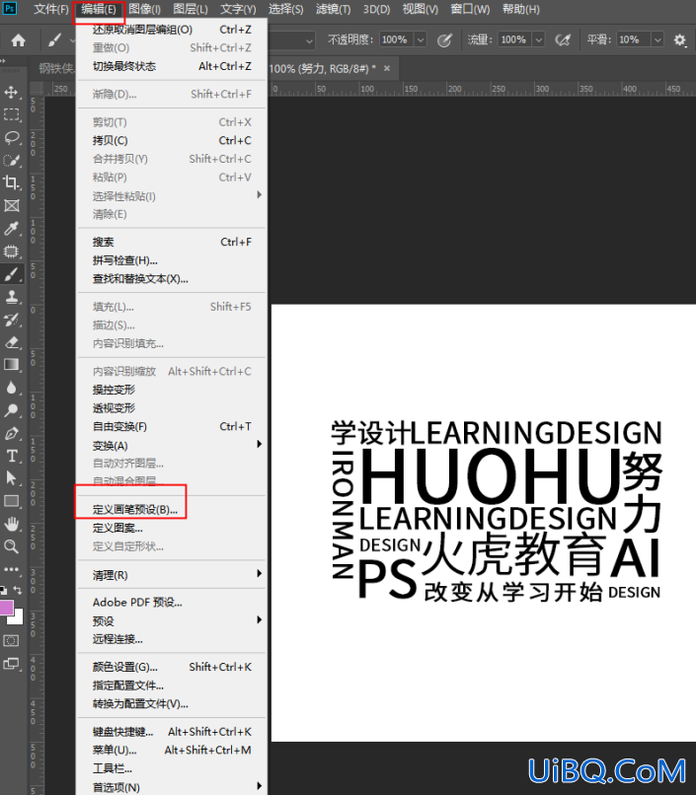Viewport: 696px width, 795px height.
Task: Choose Keyboard Shortcuts (键盘快捷键)
Action: (172, 732)
